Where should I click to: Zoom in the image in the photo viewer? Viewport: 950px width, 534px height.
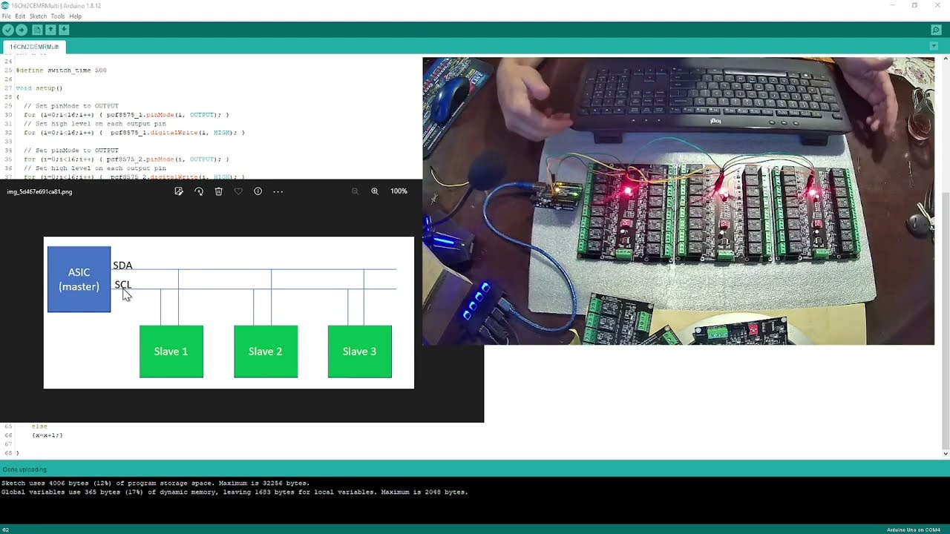point(375,191)
